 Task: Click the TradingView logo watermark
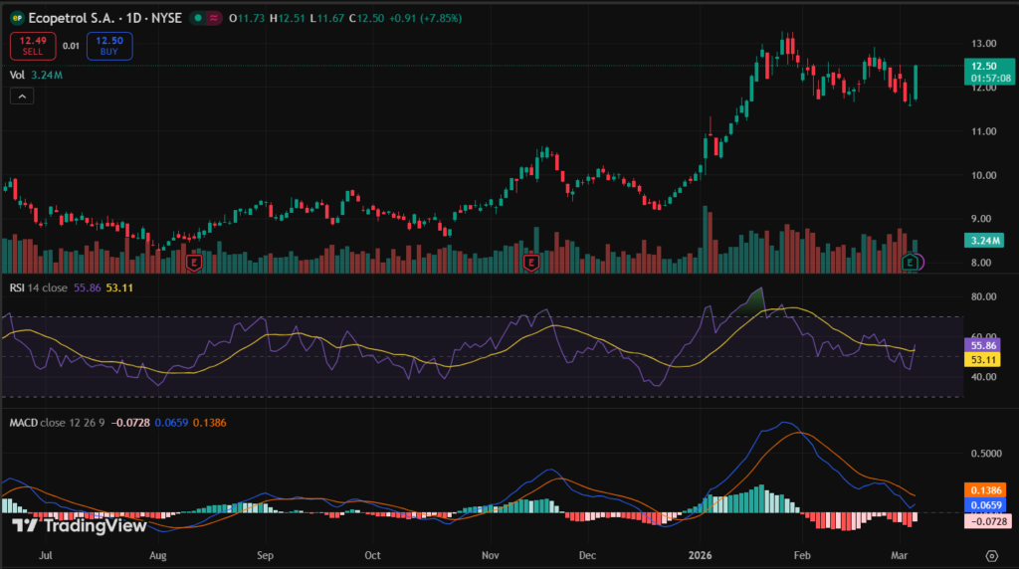[80, 525]
